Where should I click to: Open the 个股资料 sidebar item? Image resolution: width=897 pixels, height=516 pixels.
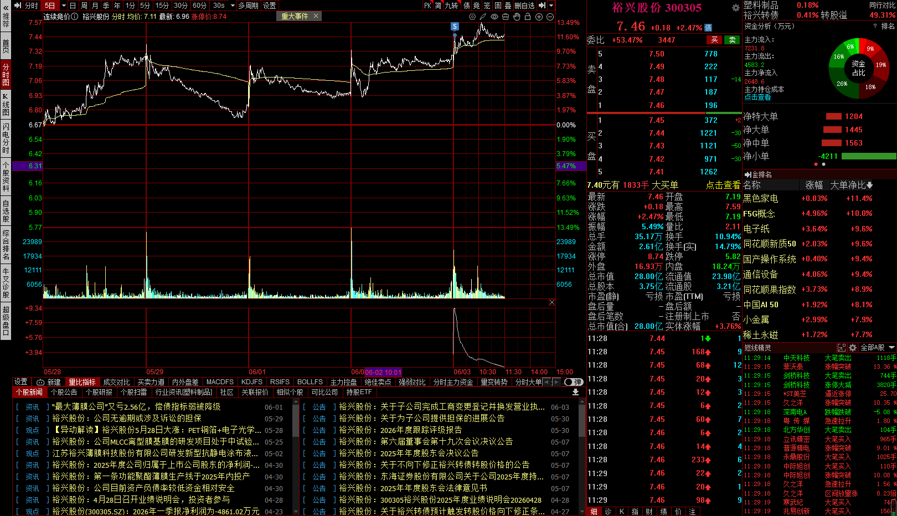(x=6, y=177)
